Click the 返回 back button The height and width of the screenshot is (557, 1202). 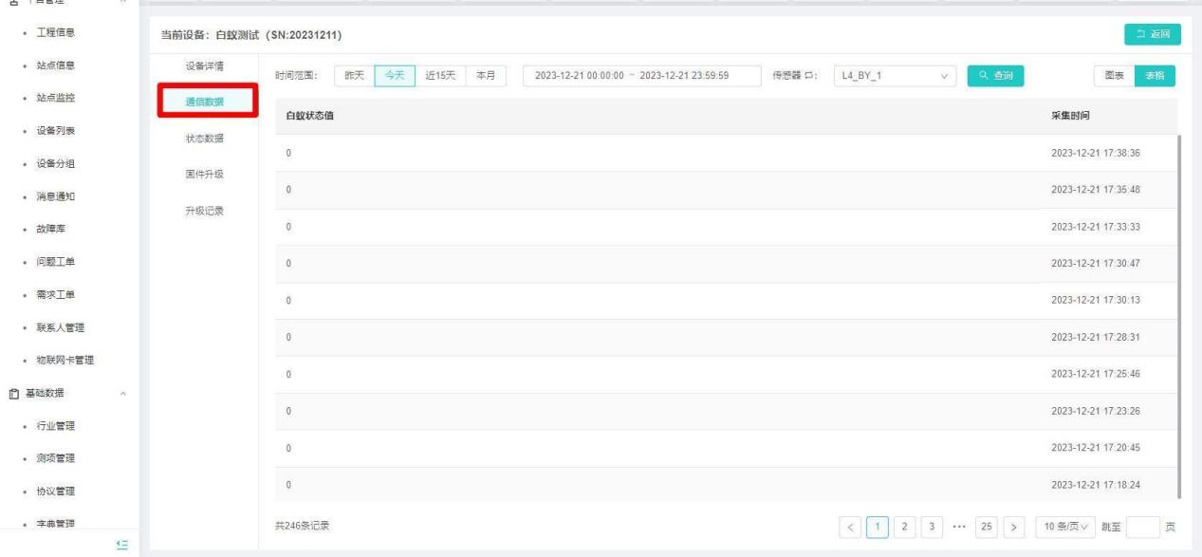(x=1154, y=35)
